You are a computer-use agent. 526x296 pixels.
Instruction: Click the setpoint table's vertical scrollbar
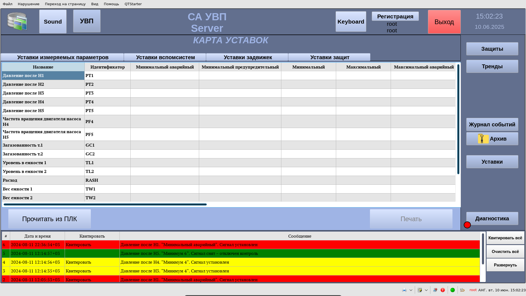pos(458,119)
